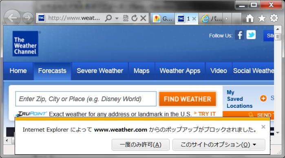Screen dimensions: 285x158
Task: Open the Tools gear menu
Action: click(x=274, y=18)
